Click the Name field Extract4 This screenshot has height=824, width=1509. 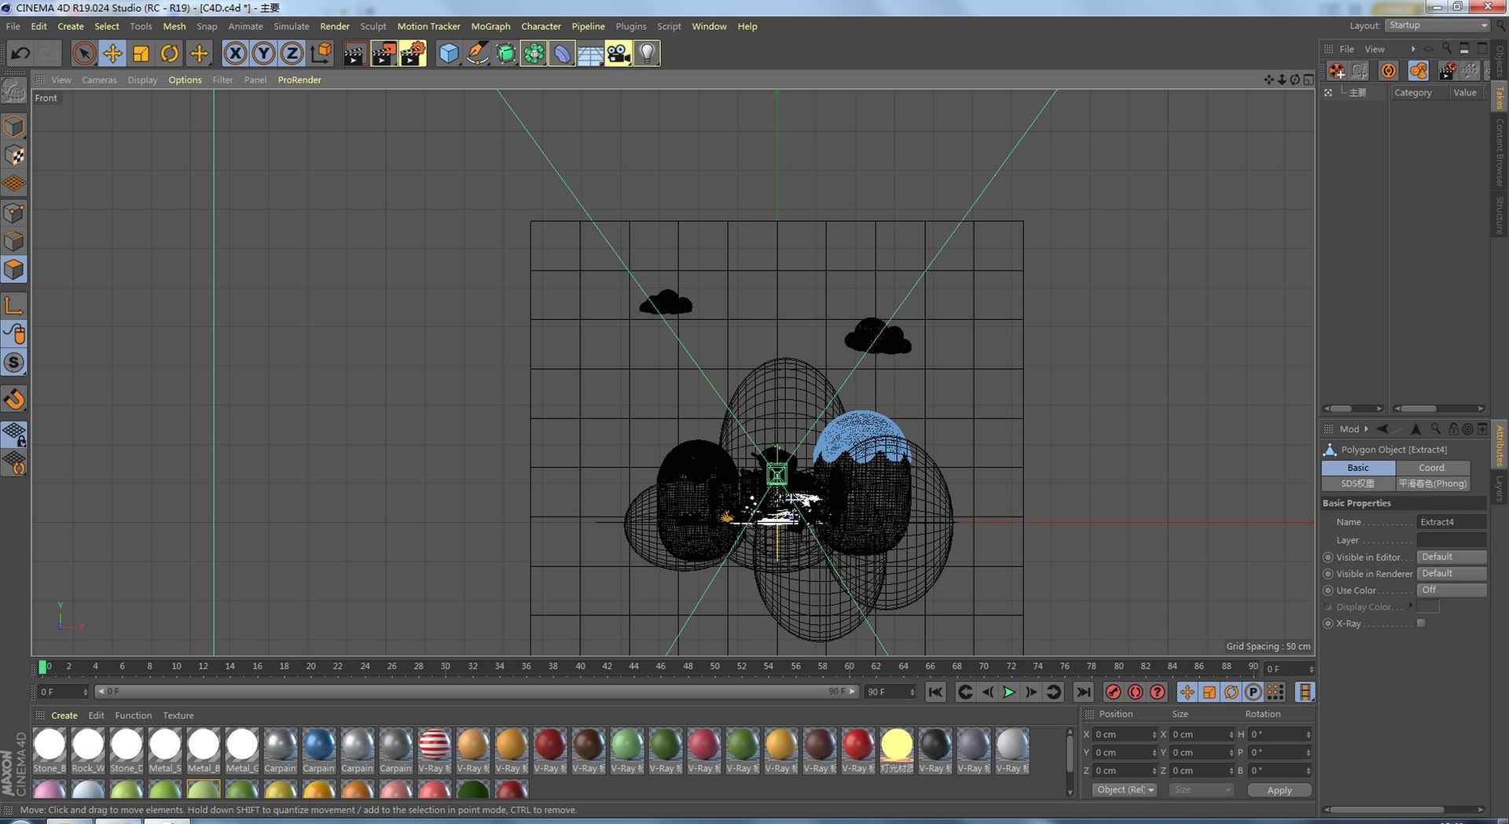click(x=1451, y=522)
